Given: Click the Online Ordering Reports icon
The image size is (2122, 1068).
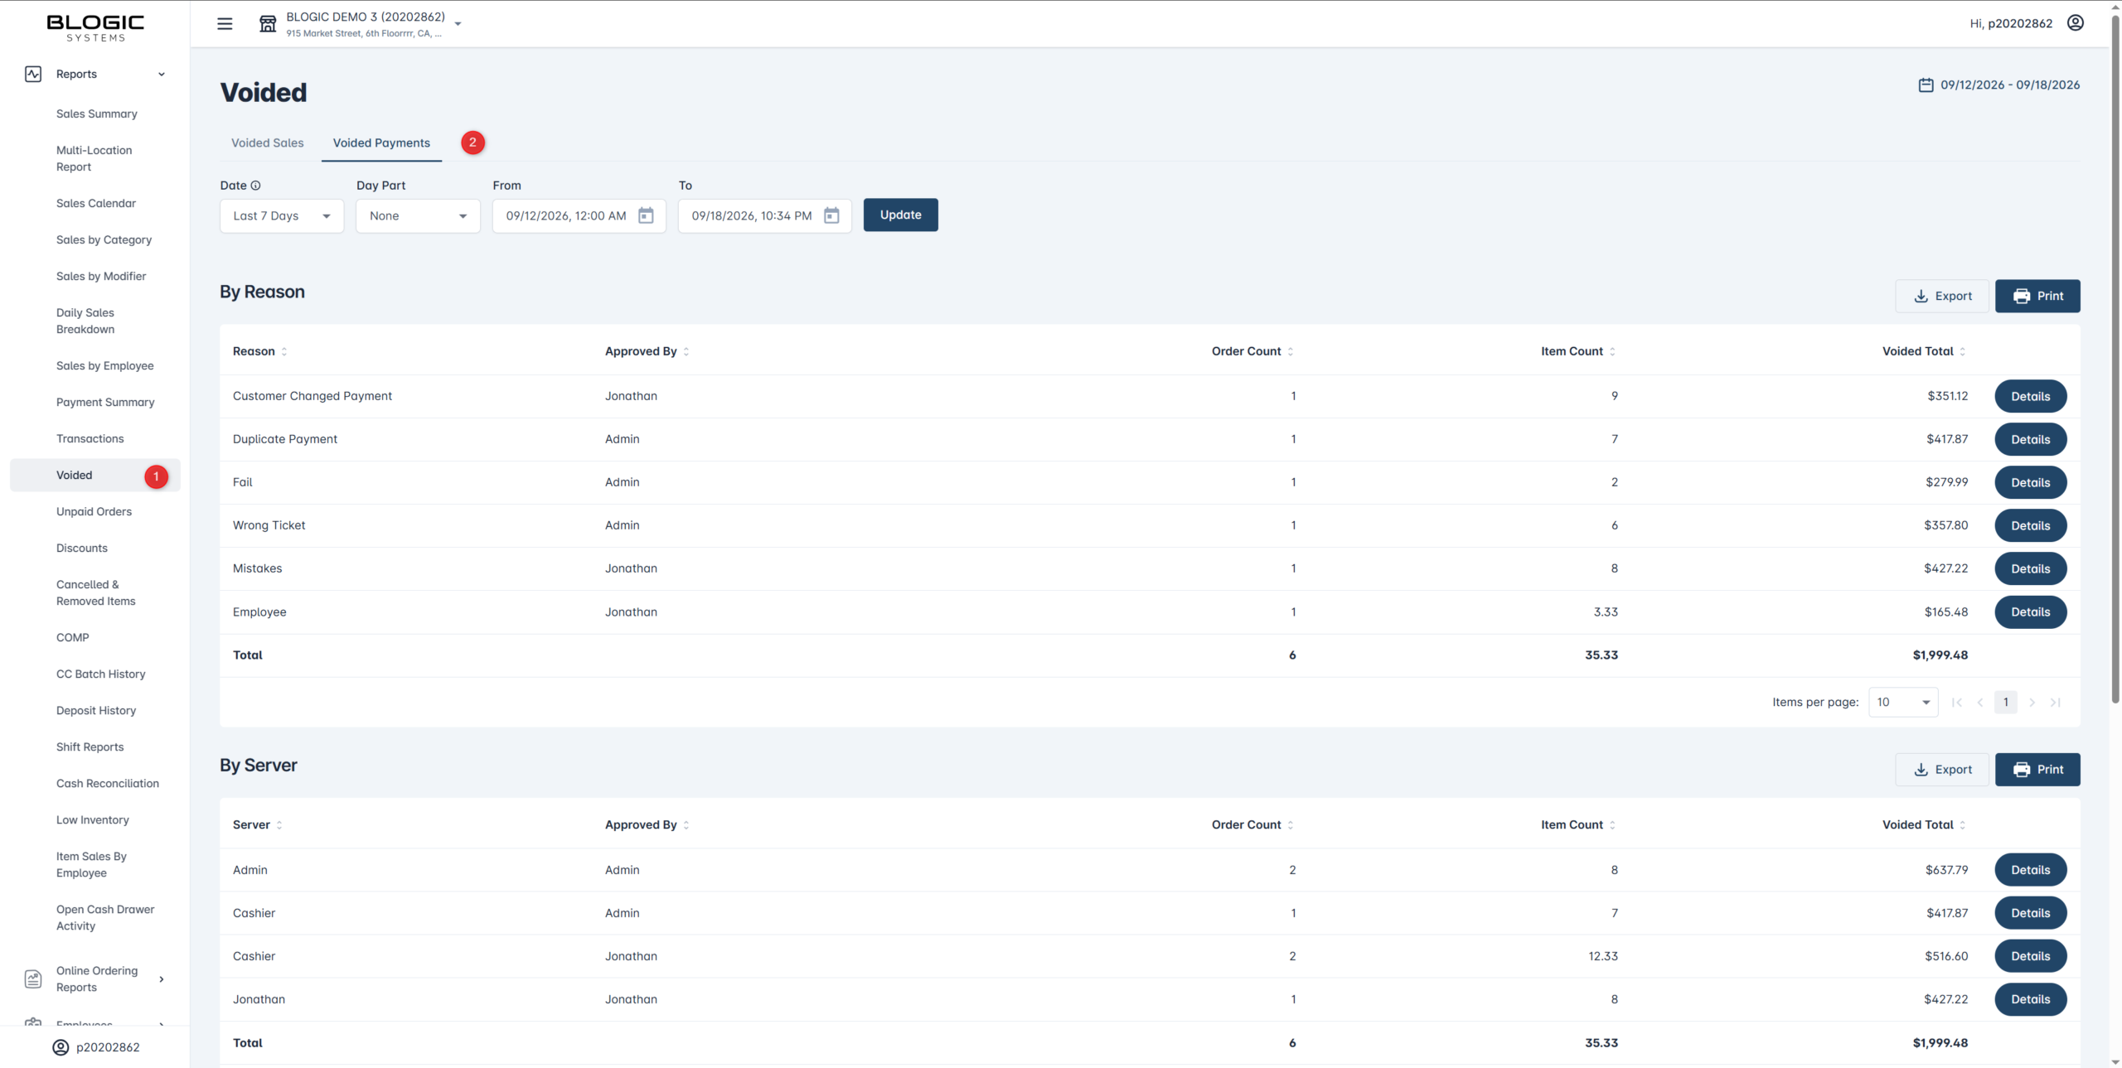Looking at the screenshot, I should (x=33, y=979).
